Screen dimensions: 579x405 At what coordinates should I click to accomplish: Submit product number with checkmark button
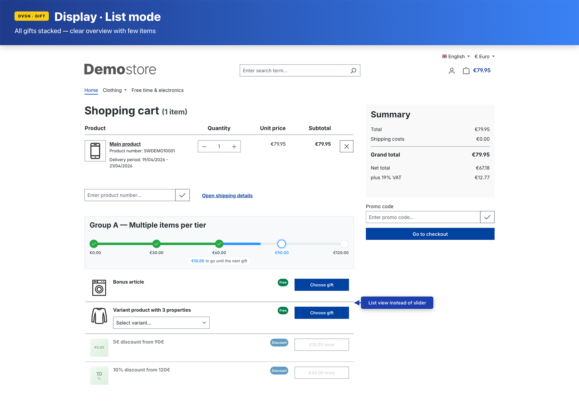coord(182,195)
